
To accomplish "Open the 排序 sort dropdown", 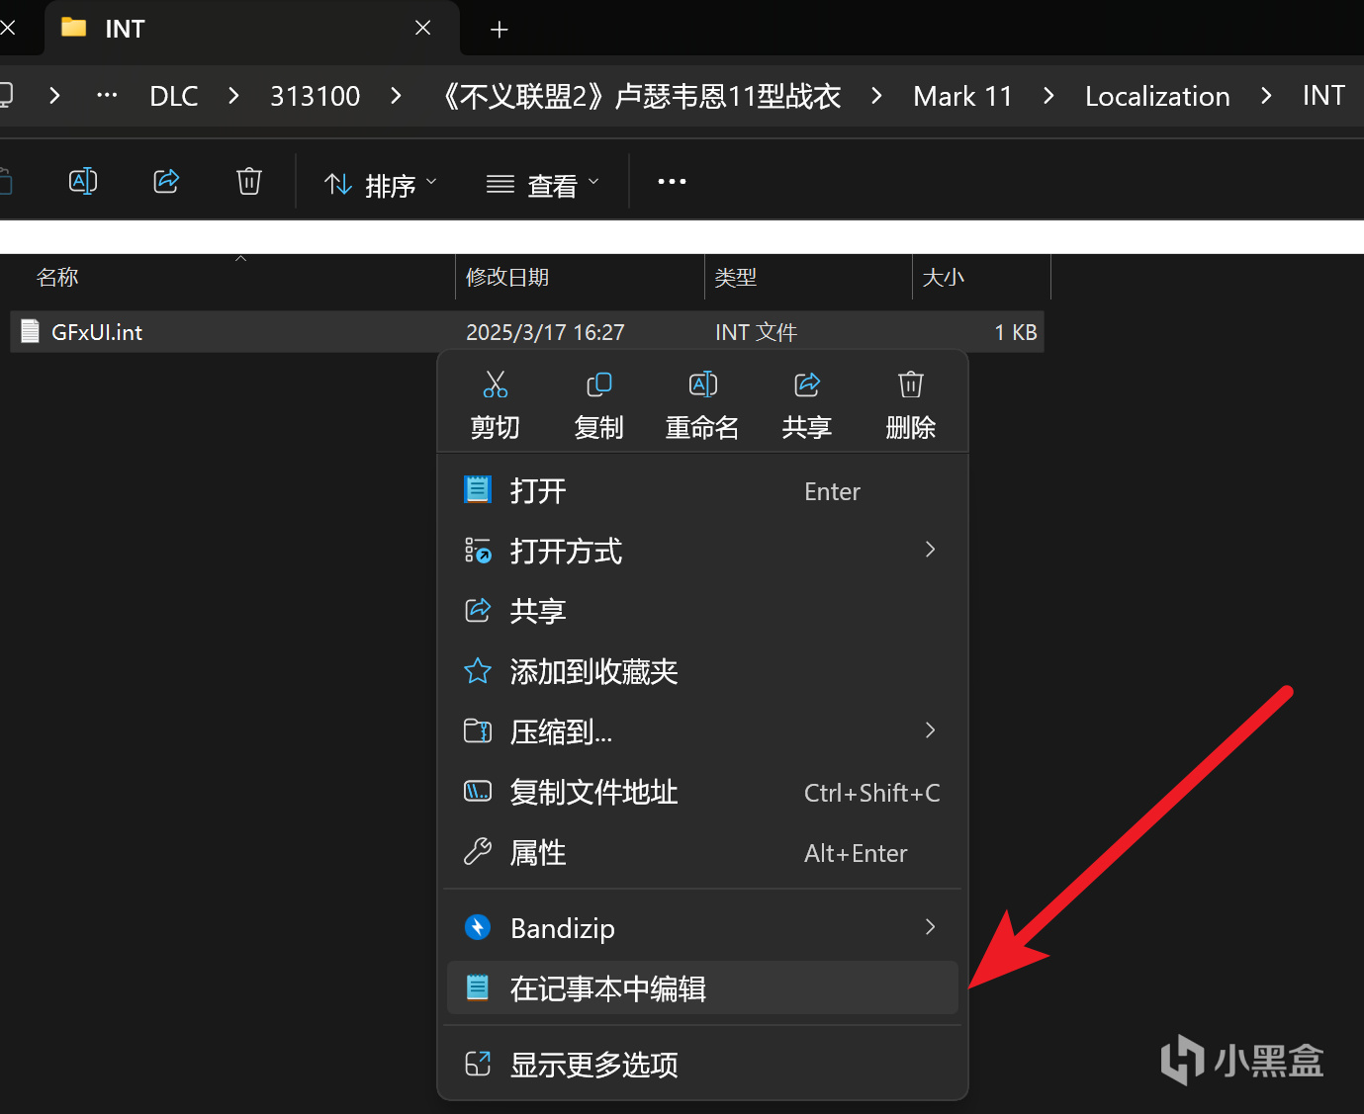I will pos(381,185).
